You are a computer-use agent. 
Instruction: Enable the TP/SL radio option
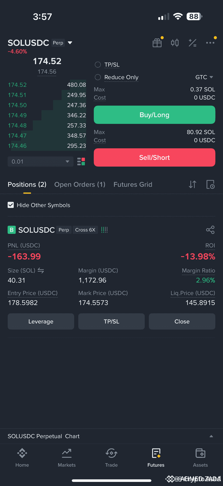coord(98,65)
